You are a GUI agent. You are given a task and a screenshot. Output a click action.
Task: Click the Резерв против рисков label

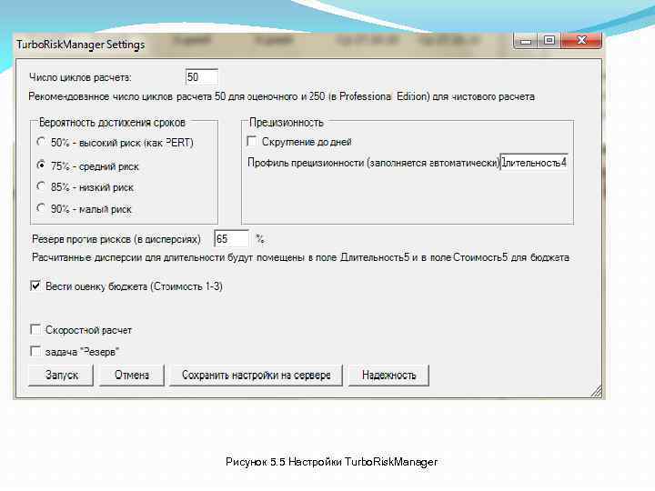[x=116, y=239]
